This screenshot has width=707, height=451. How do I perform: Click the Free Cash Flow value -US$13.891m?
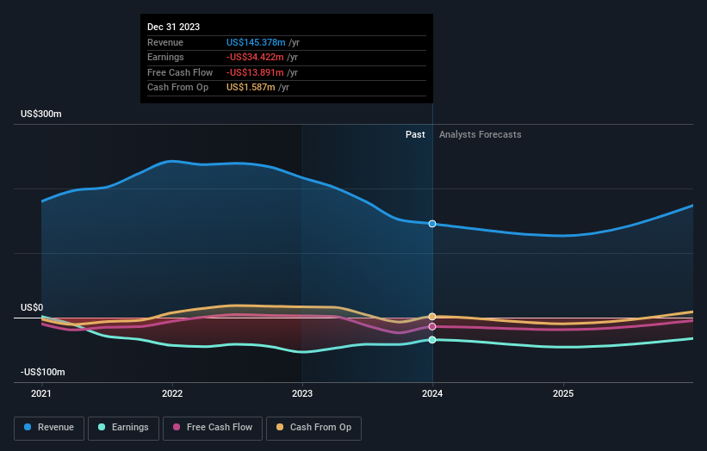255,72
